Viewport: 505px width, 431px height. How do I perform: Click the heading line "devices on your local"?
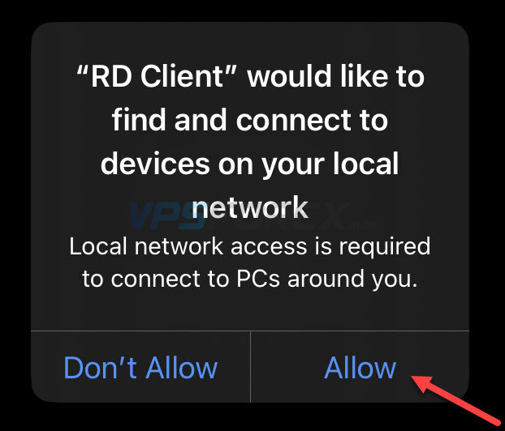click(250, 164)
